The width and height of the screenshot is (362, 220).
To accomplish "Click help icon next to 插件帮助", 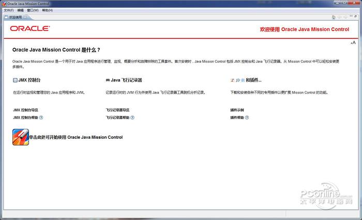I will 247,118.
